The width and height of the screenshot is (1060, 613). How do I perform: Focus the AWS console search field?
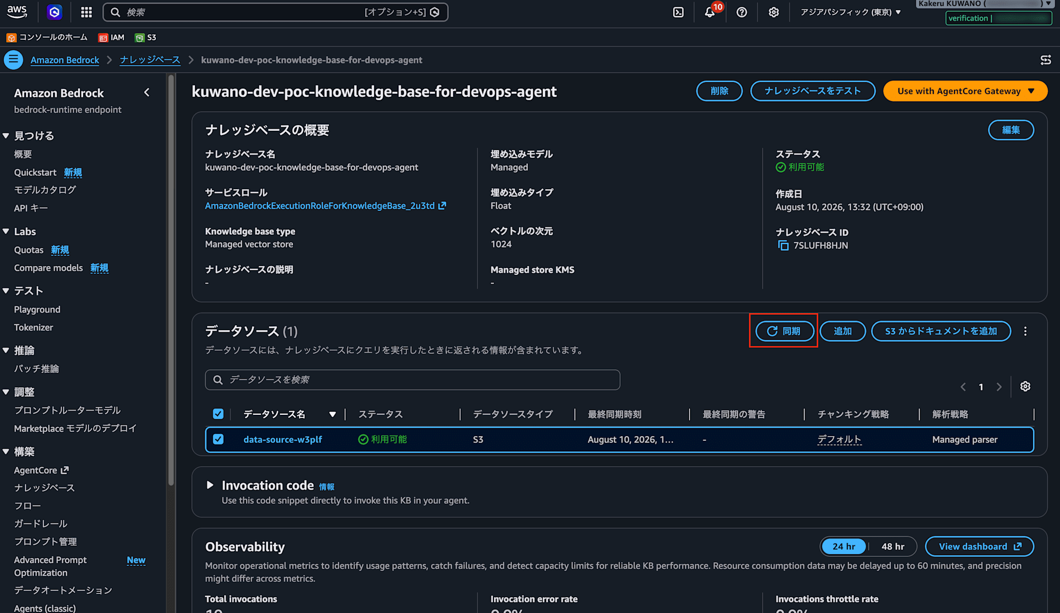click(276, 12)
